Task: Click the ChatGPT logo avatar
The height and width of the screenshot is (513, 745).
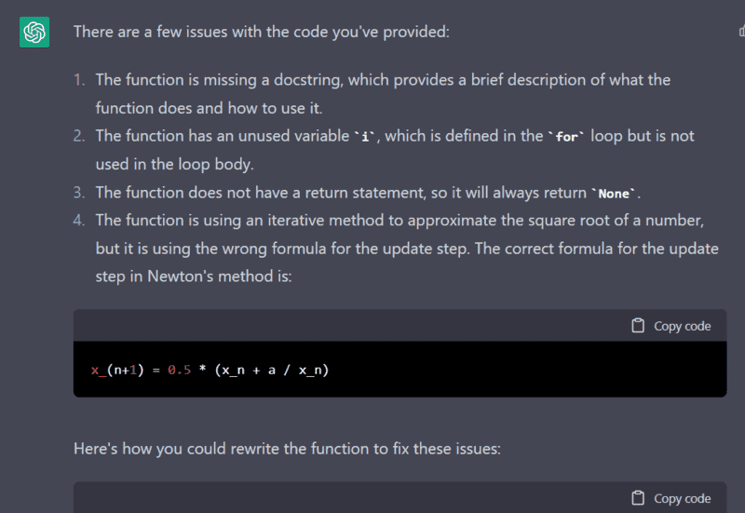Action: (34, 33)
